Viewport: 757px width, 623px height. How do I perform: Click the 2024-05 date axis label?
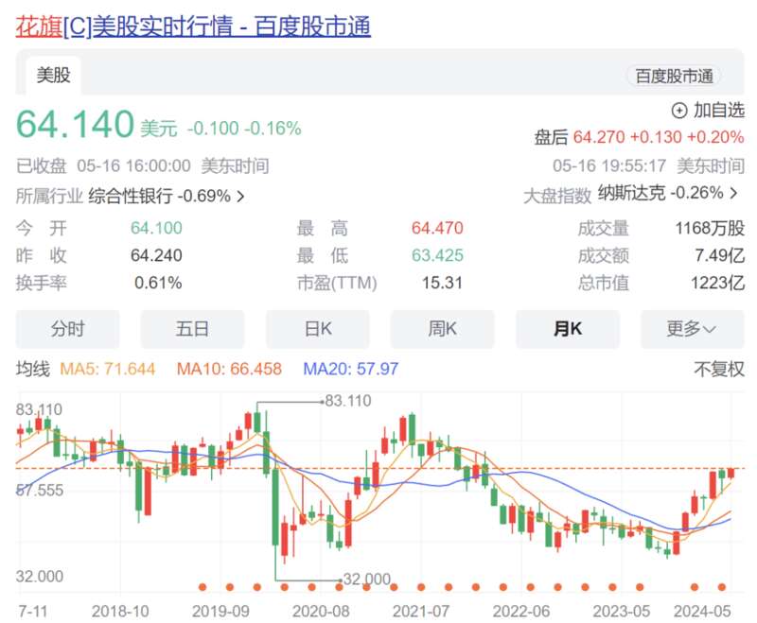click(x=702, y=612)
